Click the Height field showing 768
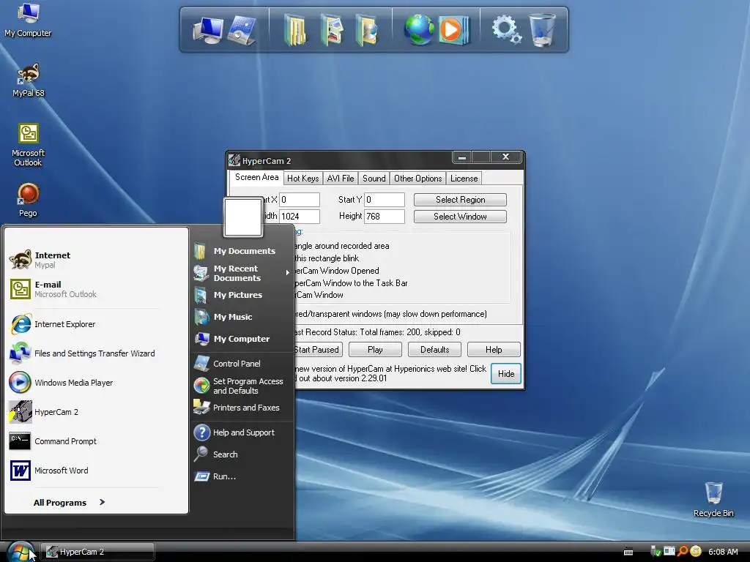This screenshot has height=562, width=750. (385, 217)
